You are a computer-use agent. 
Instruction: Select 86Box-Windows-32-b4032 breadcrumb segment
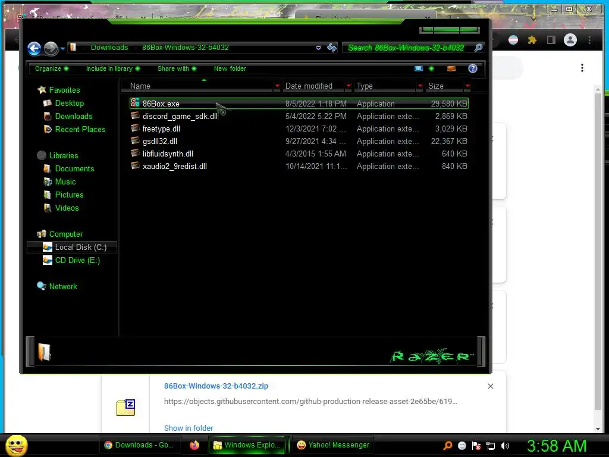click(x=186, y=48)
